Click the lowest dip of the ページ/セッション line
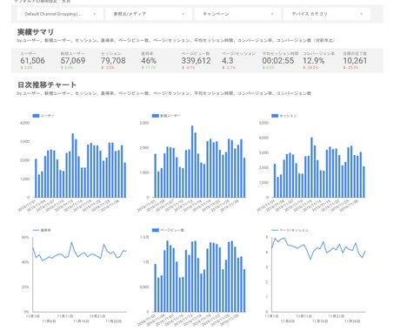 pyautogui.click(x=310, y=259)
